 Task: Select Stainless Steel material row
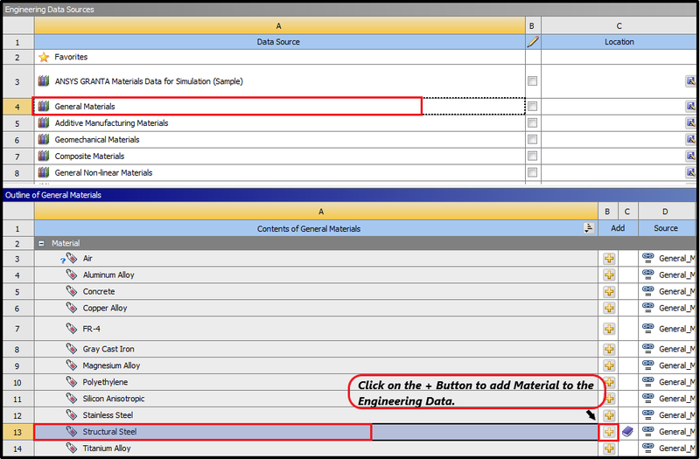coord(316,415)
